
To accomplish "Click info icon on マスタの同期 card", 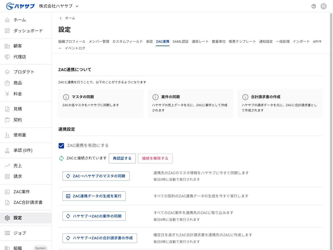I will coord(66,97).
